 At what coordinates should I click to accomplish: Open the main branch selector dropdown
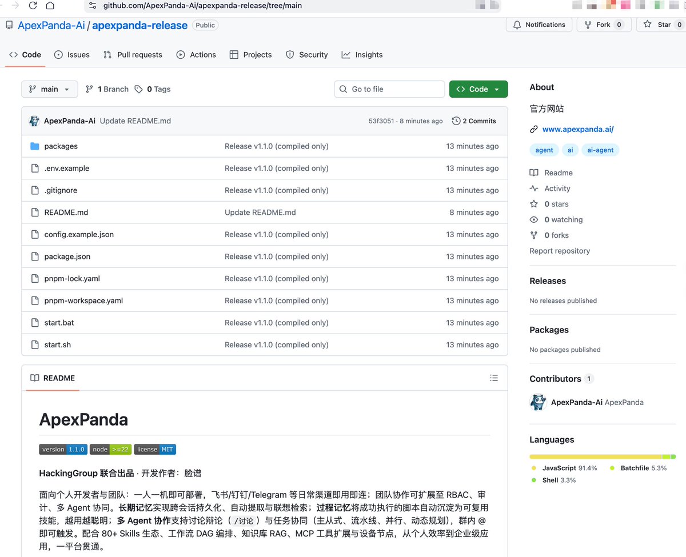pos(49,89)
